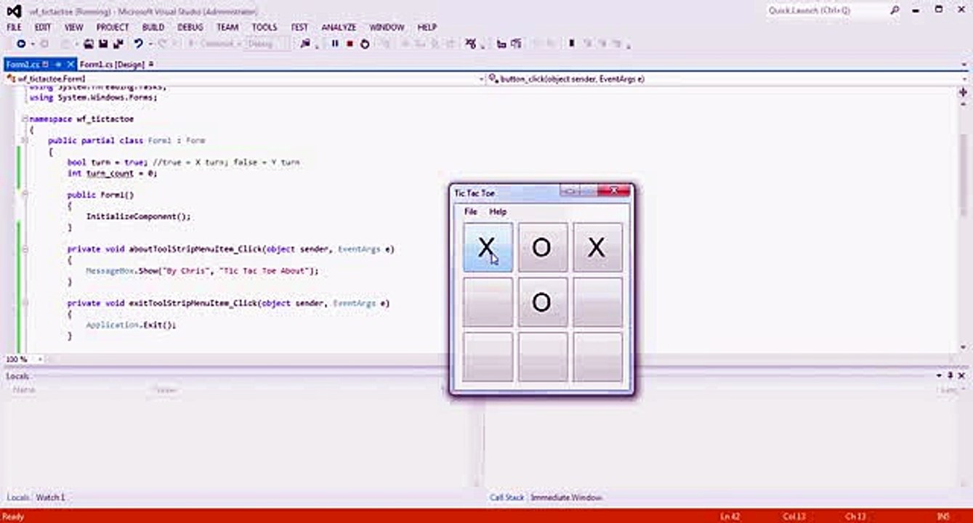973x523 pixels.
Task: Pause debugging with Break All icon
Action: tap(335, 44)
